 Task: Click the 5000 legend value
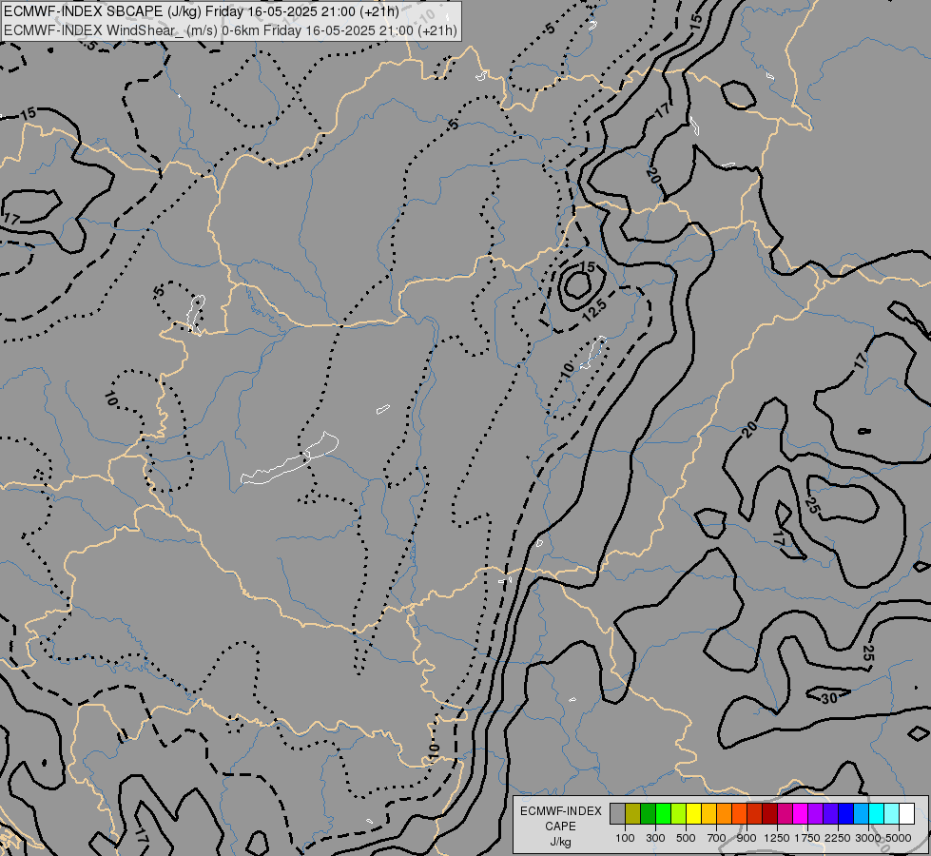899,838
